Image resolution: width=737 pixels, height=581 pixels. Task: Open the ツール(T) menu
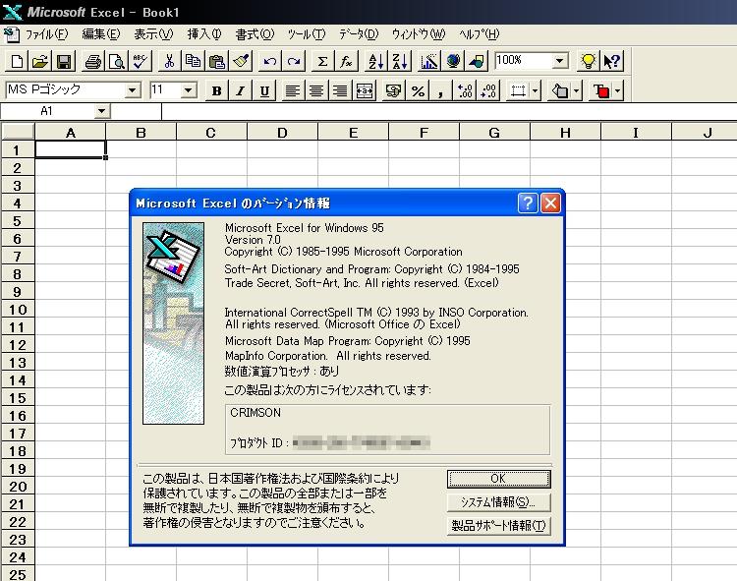307,34
